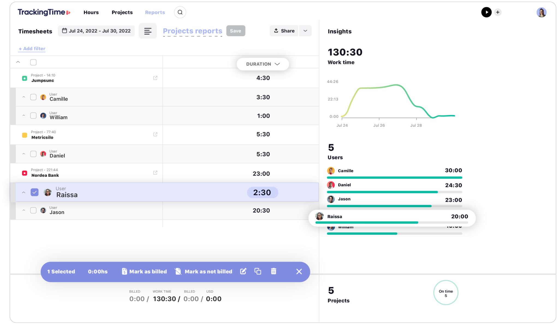The image size is (559, 326).
Task: Click the edit pencil icon in action bar
Action: point(243,271)
